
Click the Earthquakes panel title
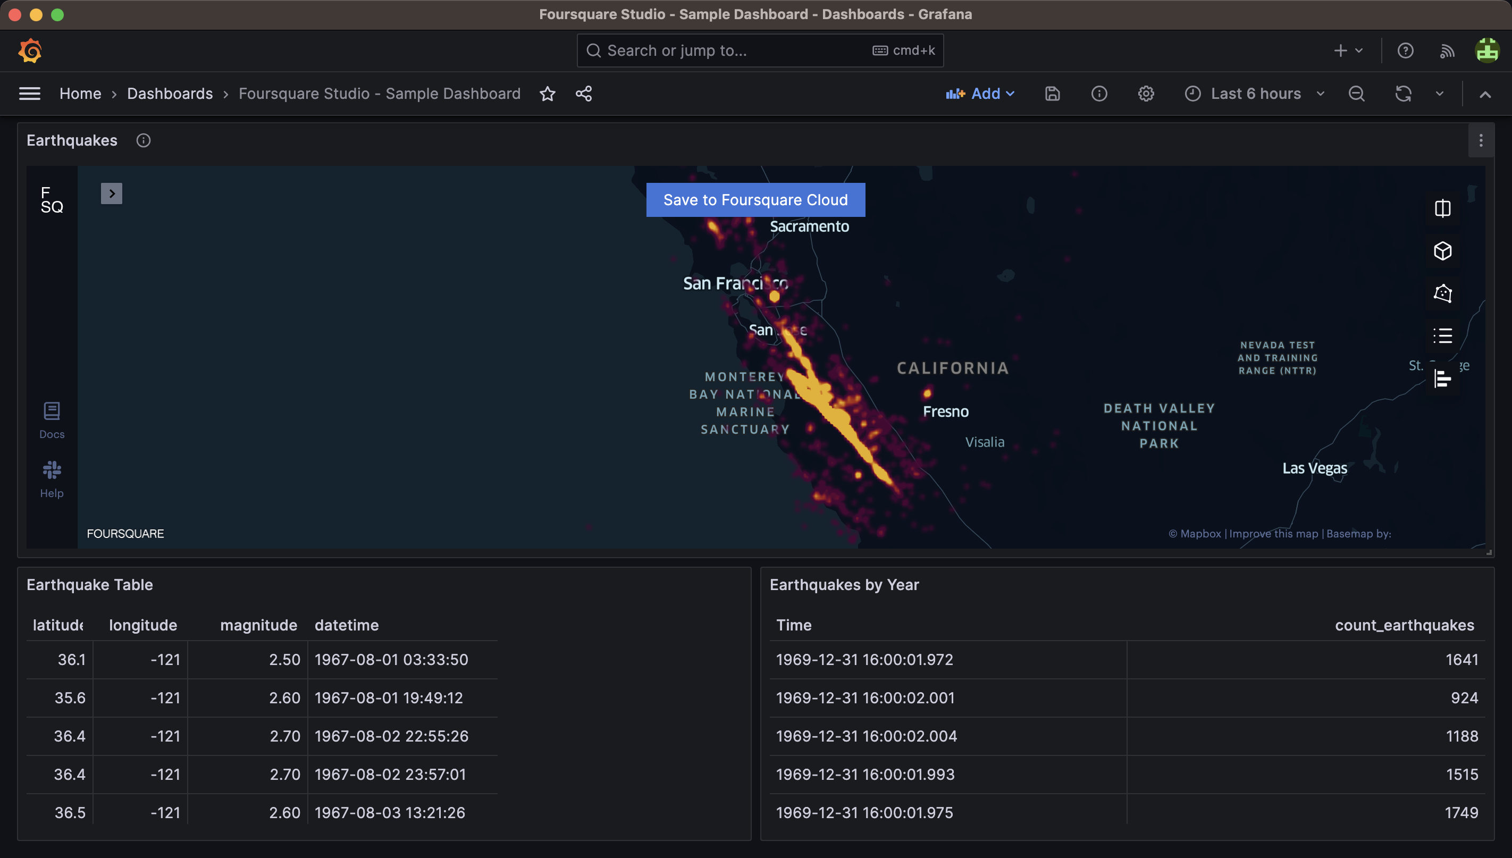72,140
